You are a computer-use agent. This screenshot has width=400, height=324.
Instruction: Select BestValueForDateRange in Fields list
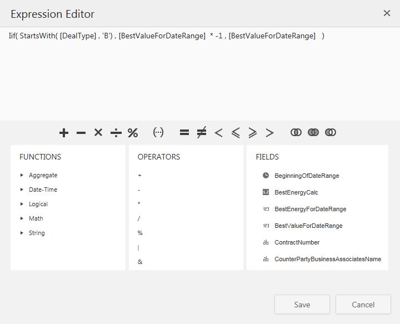click(308, 226)
